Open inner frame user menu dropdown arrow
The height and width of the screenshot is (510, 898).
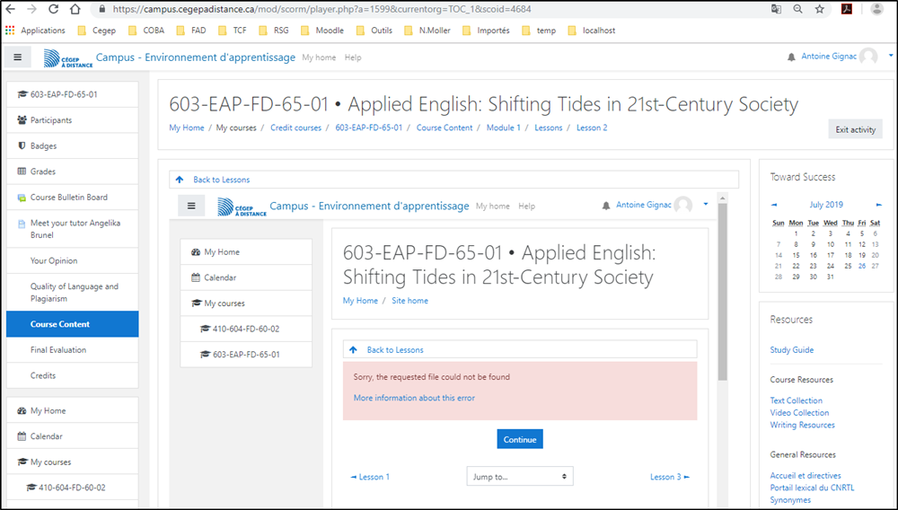coord(706,205)
